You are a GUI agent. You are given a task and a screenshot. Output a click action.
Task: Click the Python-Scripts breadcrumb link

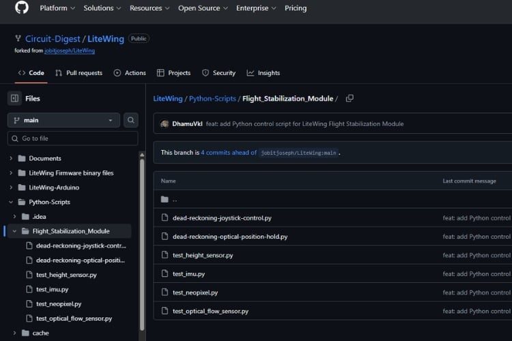[212, 98]
